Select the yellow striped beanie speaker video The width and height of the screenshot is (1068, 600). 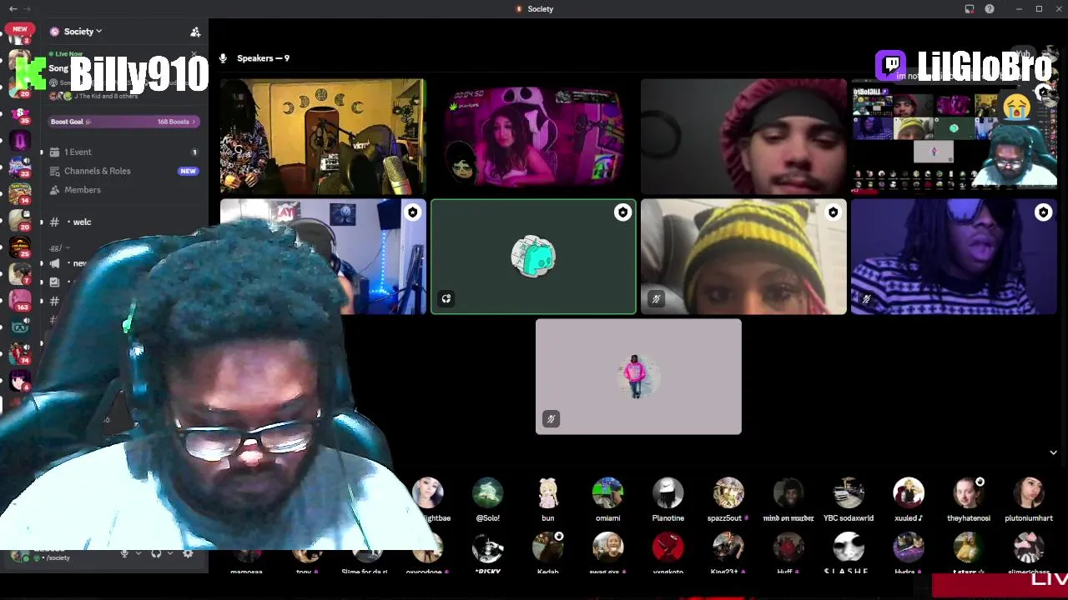[x=743, y=257]
